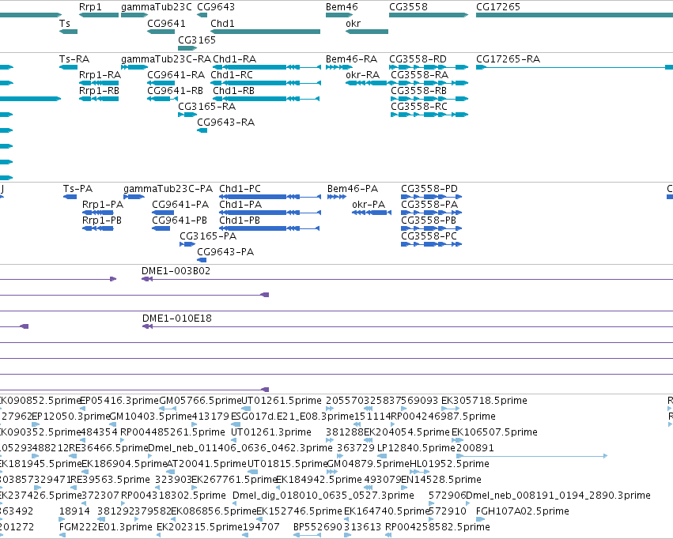The image size is (673, 539).
Task: Click the EST arrow under FGH107A02.5prime
Action: (x=480, y=519)
